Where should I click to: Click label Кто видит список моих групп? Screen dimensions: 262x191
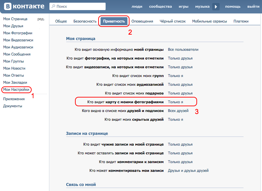pyautogui.click(x=138, y=76)
